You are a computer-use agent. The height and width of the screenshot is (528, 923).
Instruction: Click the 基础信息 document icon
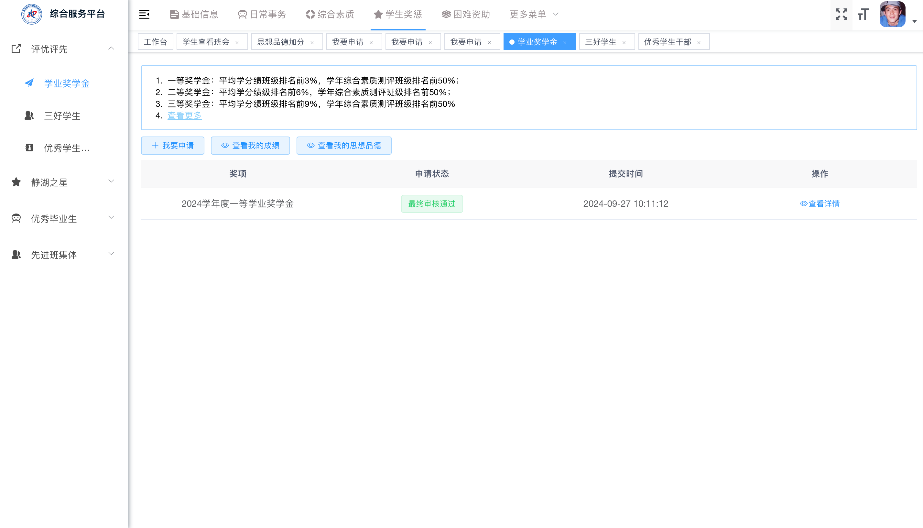(x=174, y=15)
